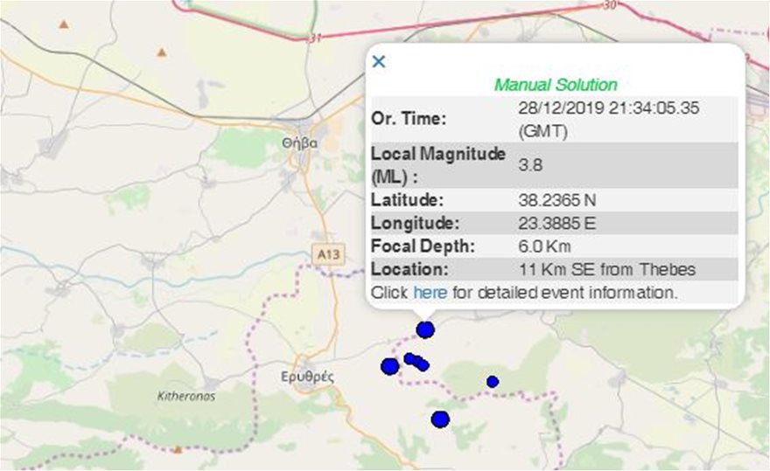Click the location text '11 Km SE from Thebes'

coord(607,269)
